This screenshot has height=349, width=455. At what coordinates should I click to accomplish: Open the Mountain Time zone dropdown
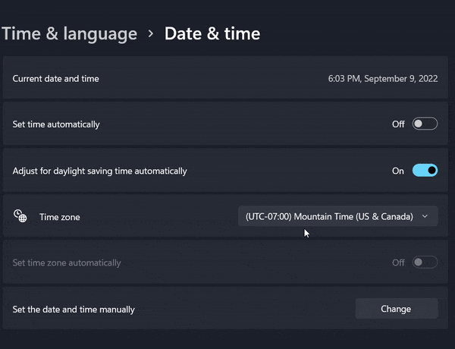[x=337, y=216]
